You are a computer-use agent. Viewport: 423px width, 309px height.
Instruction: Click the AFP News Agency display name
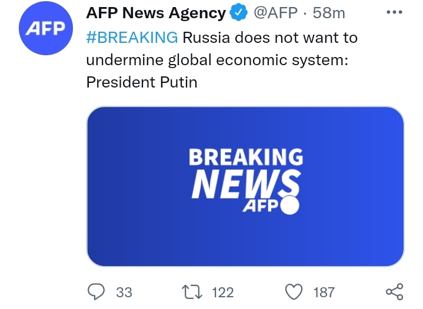(x=156, y=13)
